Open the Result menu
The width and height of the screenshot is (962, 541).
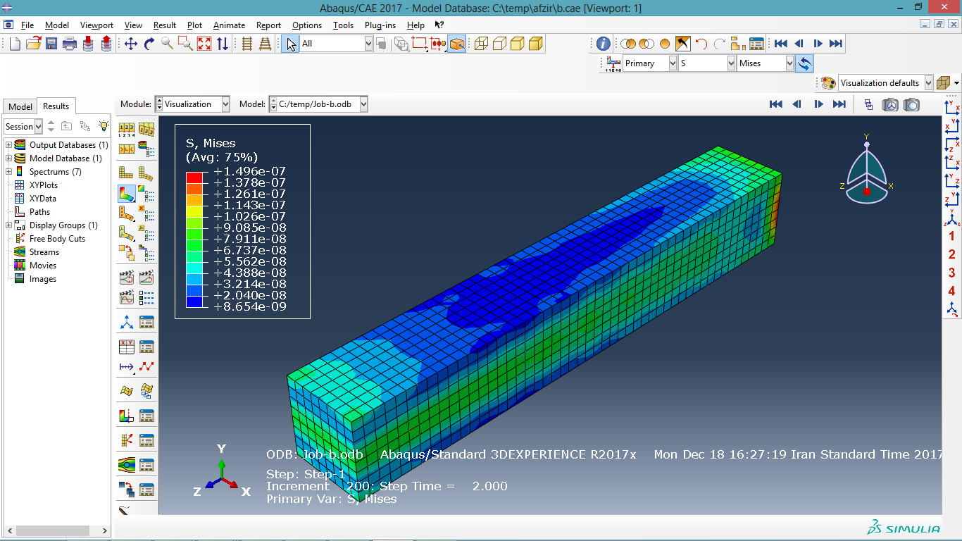[x=165, y=25]
